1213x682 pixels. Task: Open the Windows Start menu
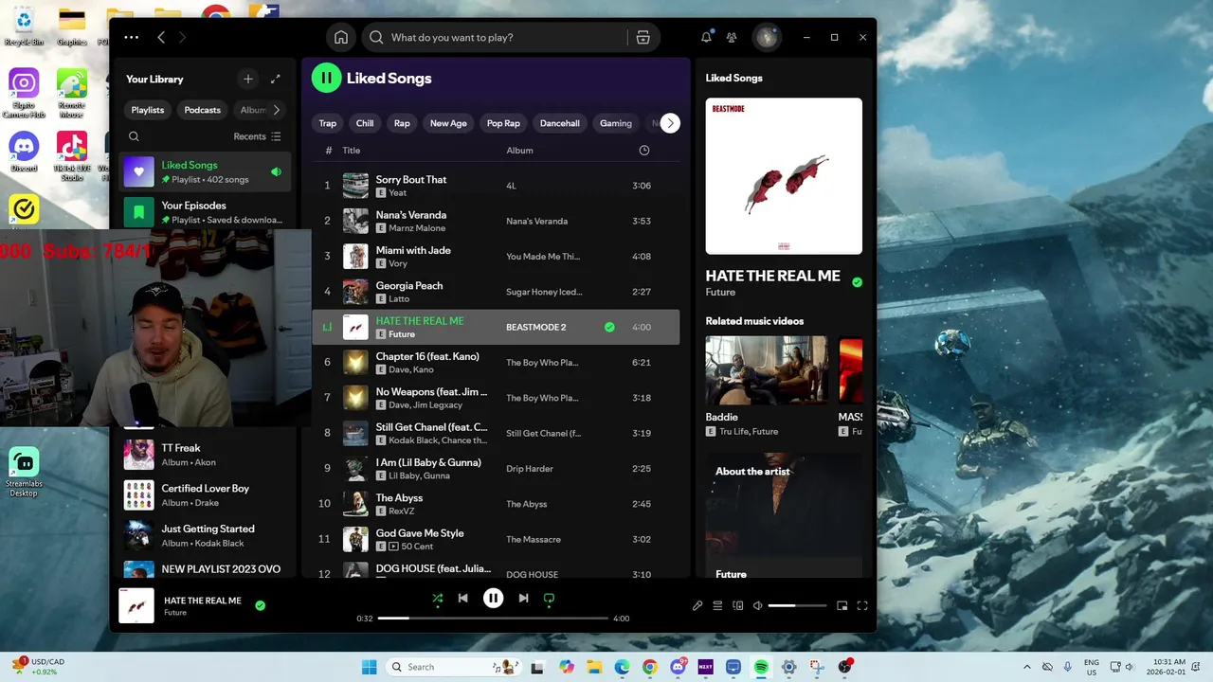click(x=369, y=667)
